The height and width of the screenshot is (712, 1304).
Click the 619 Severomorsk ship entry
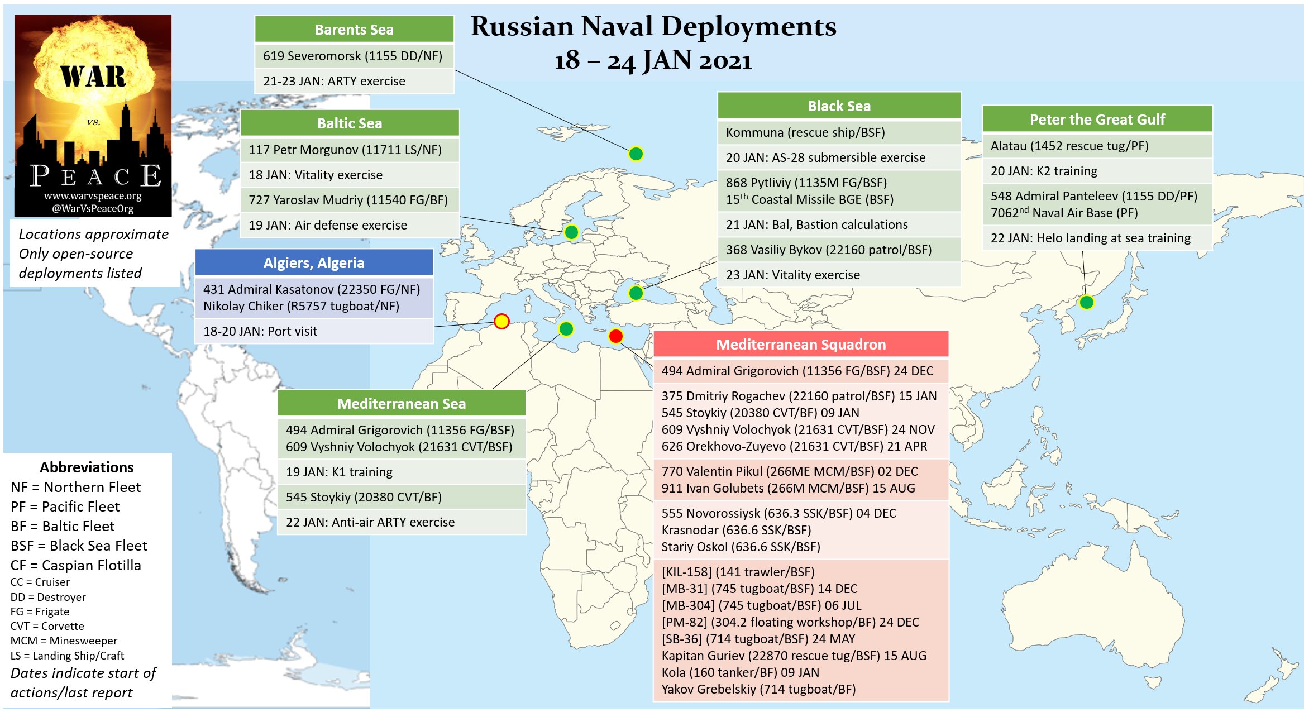tap(353, 56)
